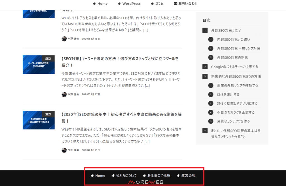
Task: Click date 2020年3月16日
Action: 91,39
